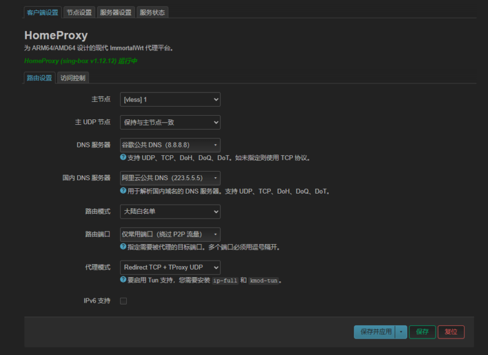Open the 主 UDP 节点 dropdown
The image size is (488, 355).
tap(170, 122)
